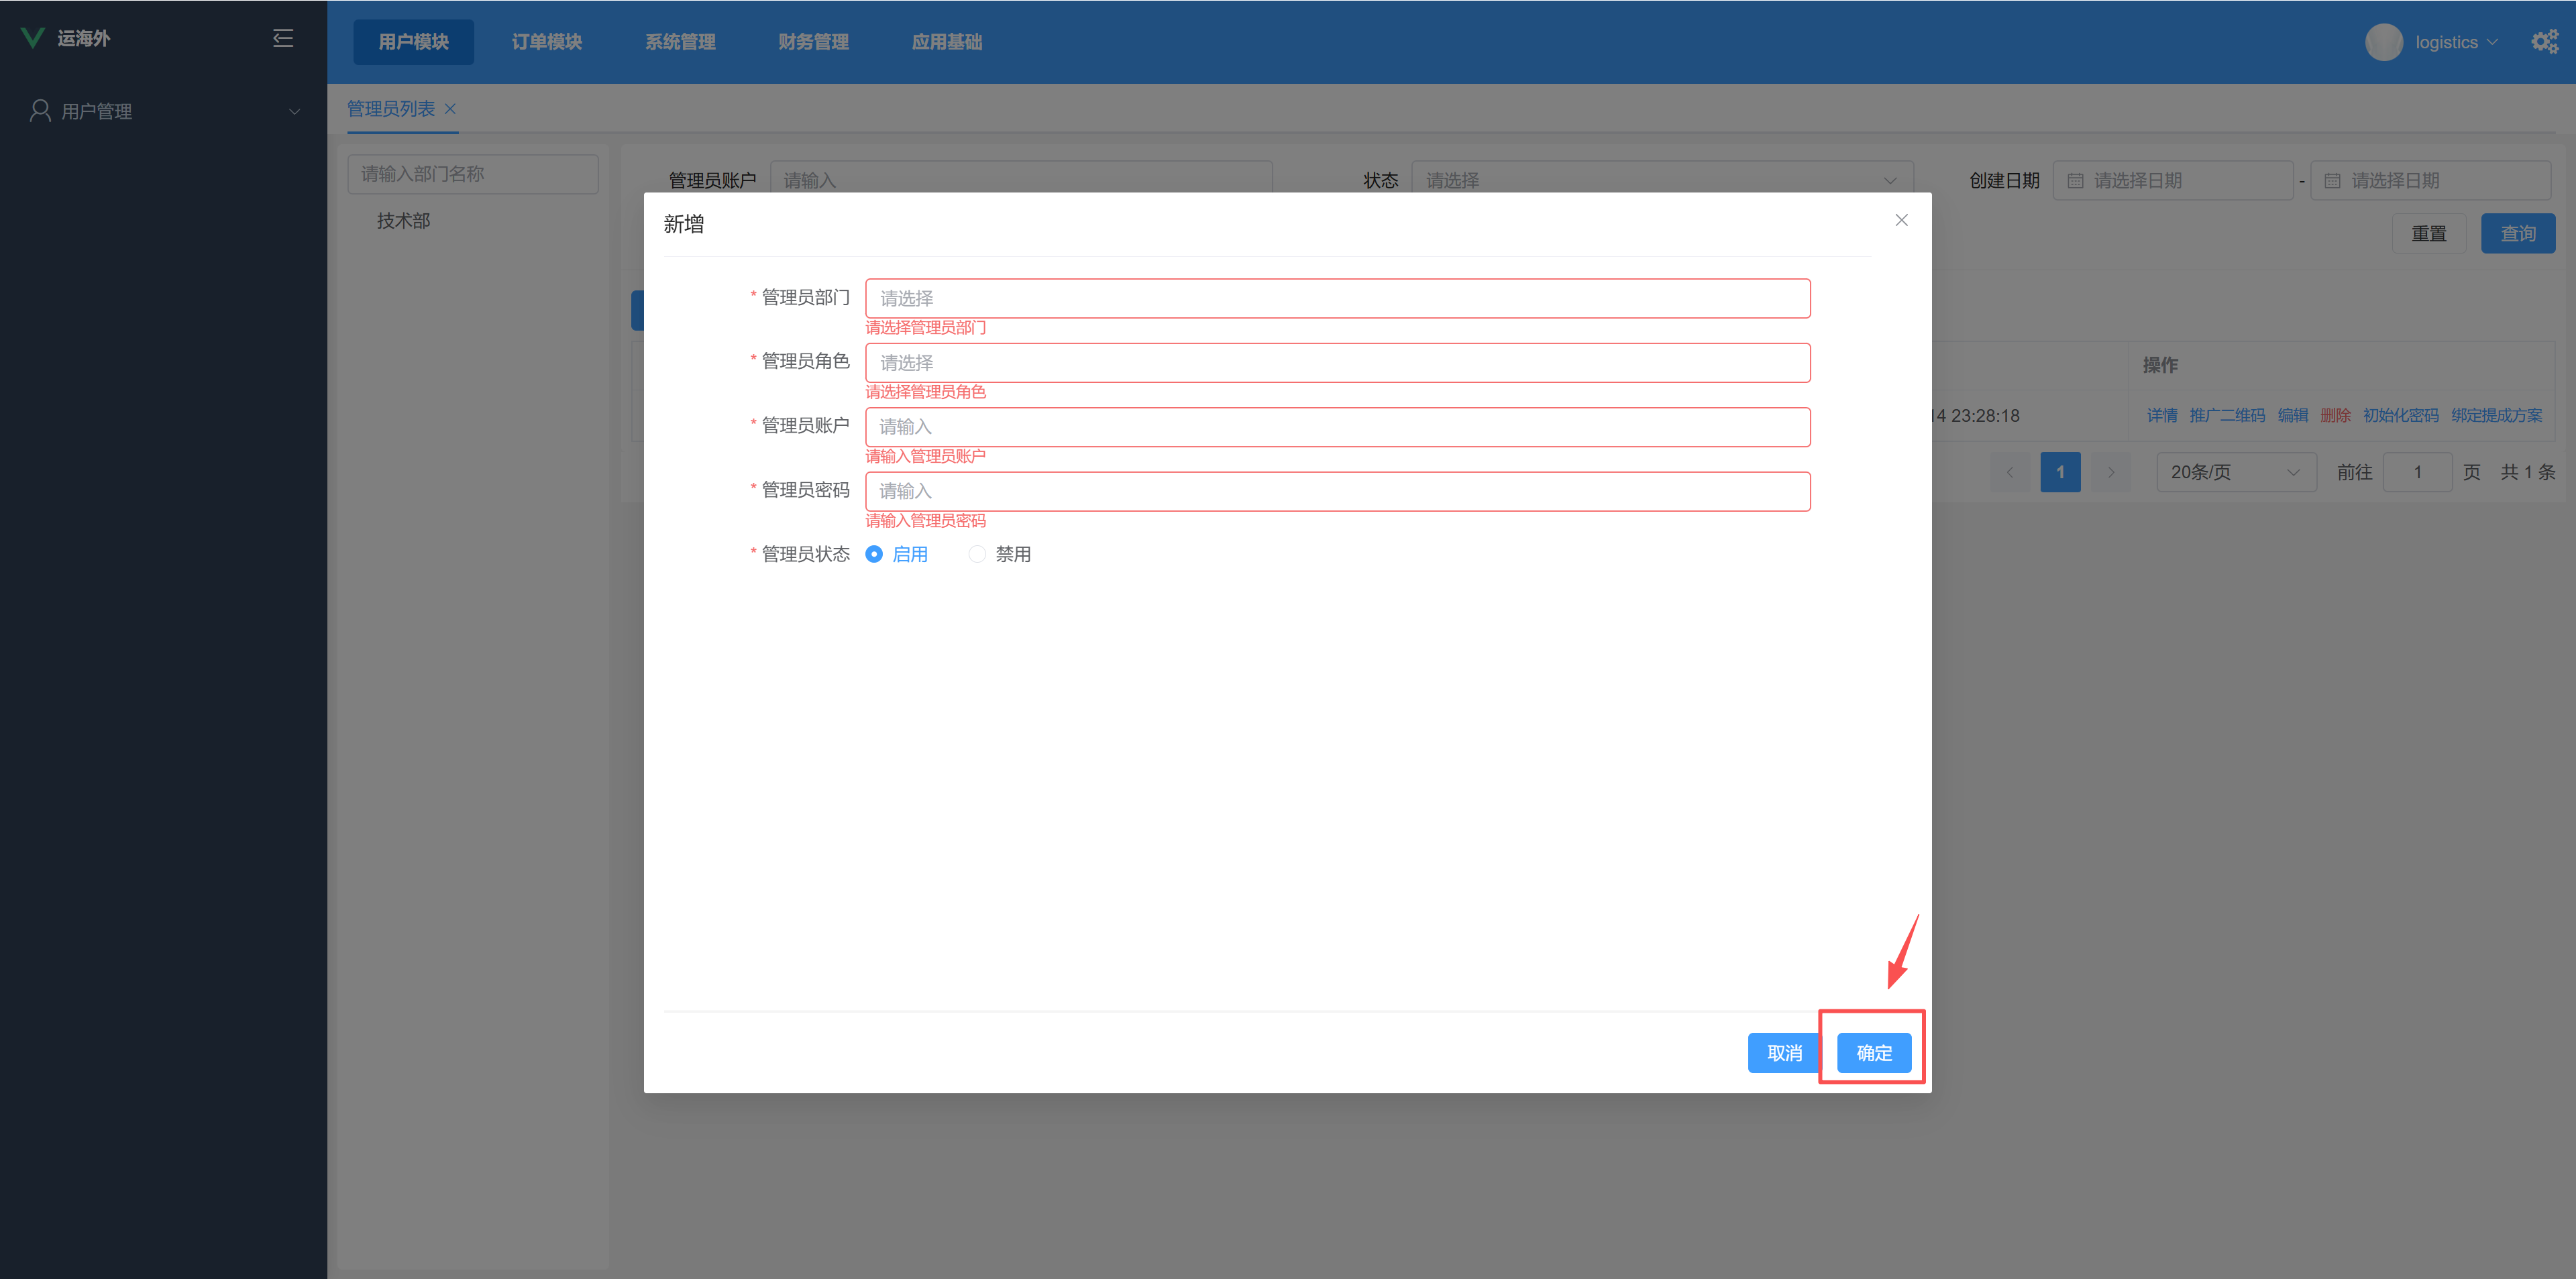Expand the logistics user menu arrow
This screenshot has width=2576, height=1279.
point(2491,42)
